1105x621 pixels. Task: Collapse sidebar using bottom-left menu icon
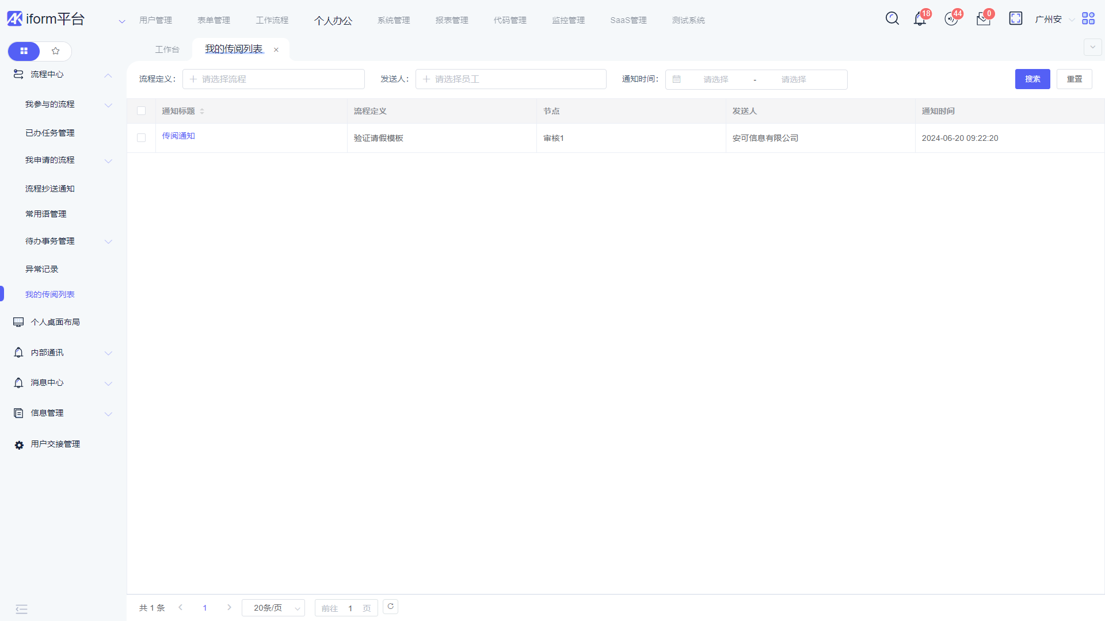(21, 609)
